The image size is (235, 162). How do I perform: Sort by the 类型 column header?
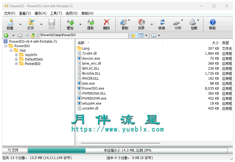(x=227, y=43)
